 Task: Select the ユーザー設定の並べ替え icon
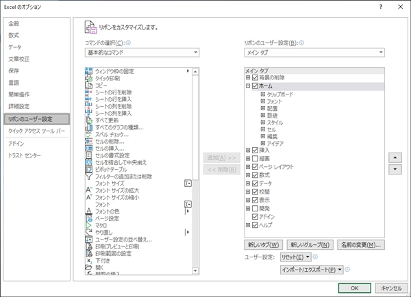[x=89, y=240]
